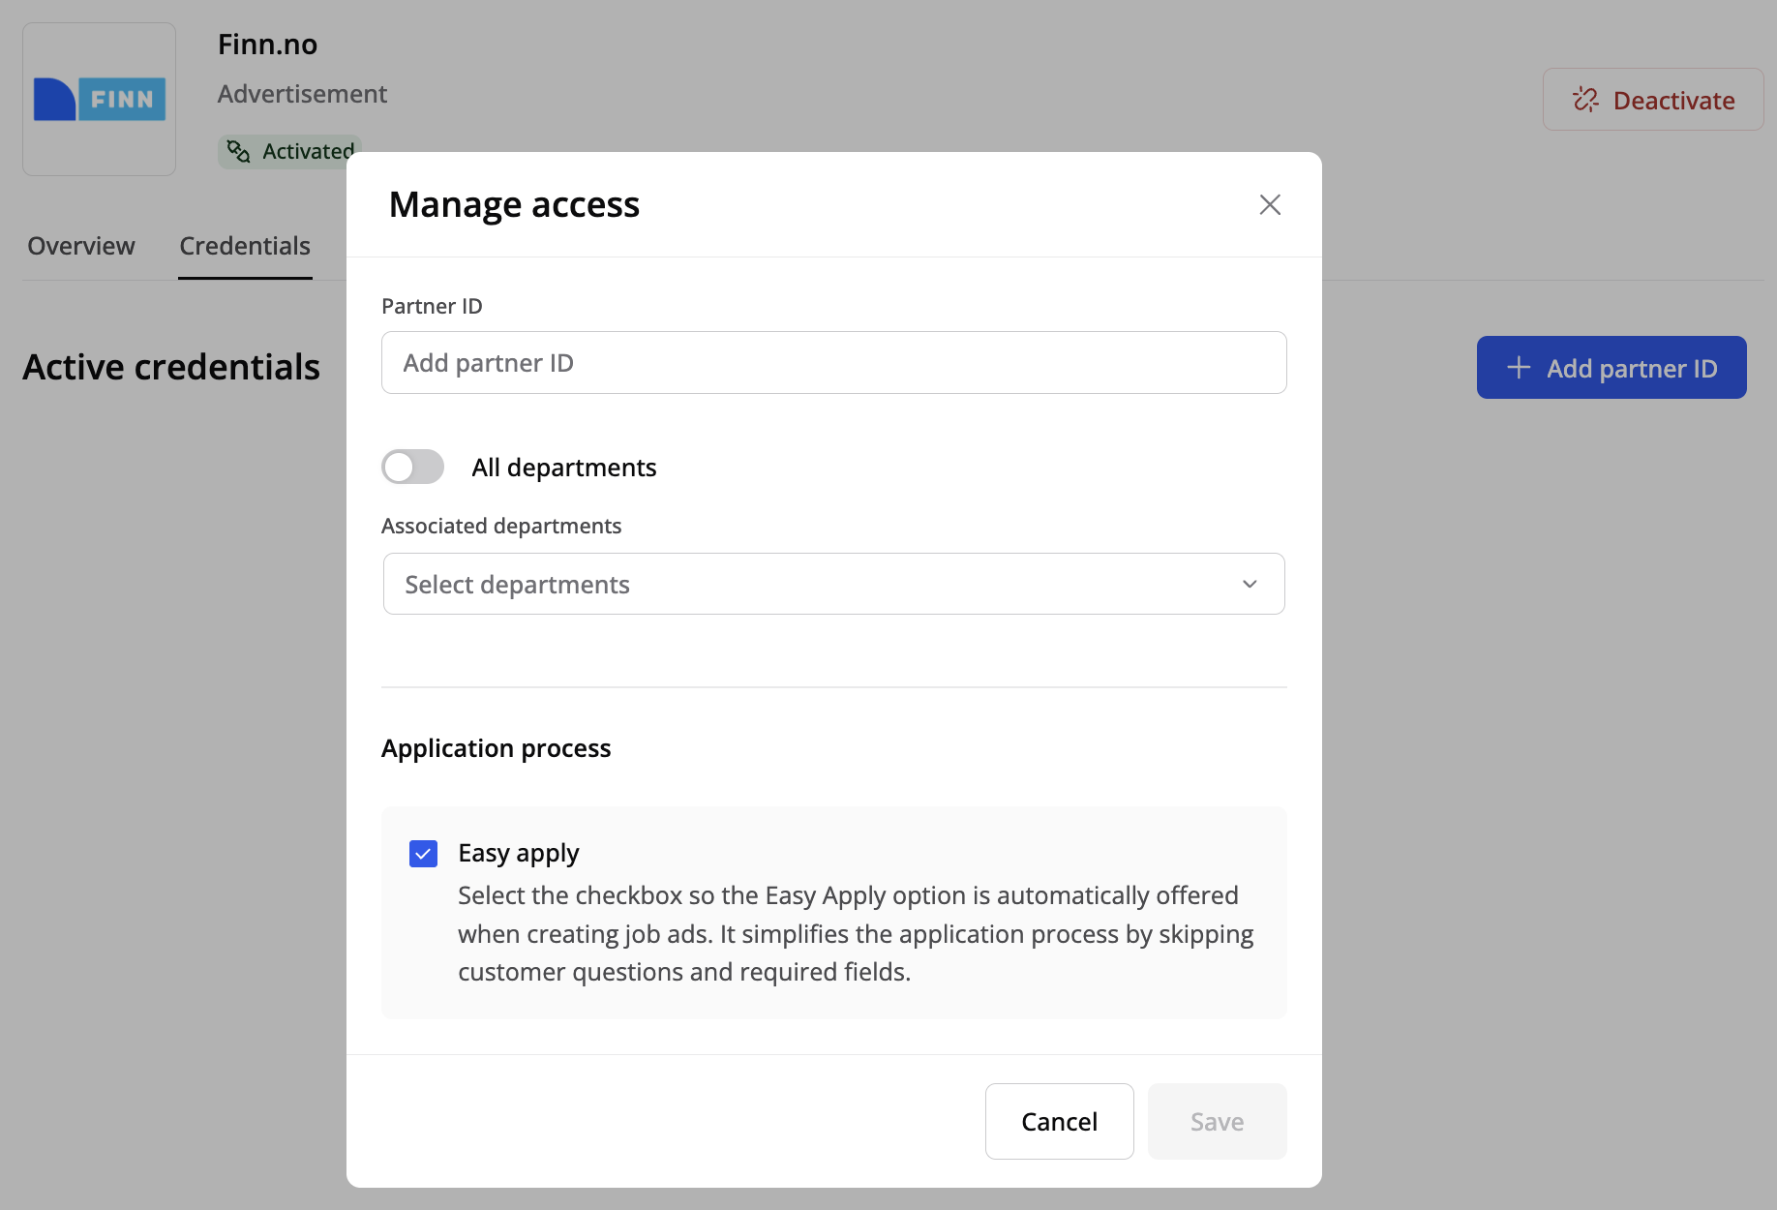
Task: Close the Manage access dialog
Action: (x=1269, y=204)
